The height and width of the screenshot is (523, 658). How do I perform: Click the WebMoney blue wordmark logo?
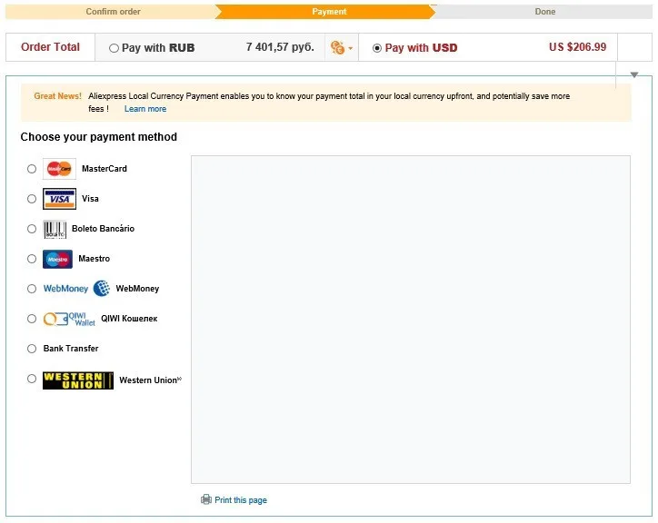click(65, 289)
